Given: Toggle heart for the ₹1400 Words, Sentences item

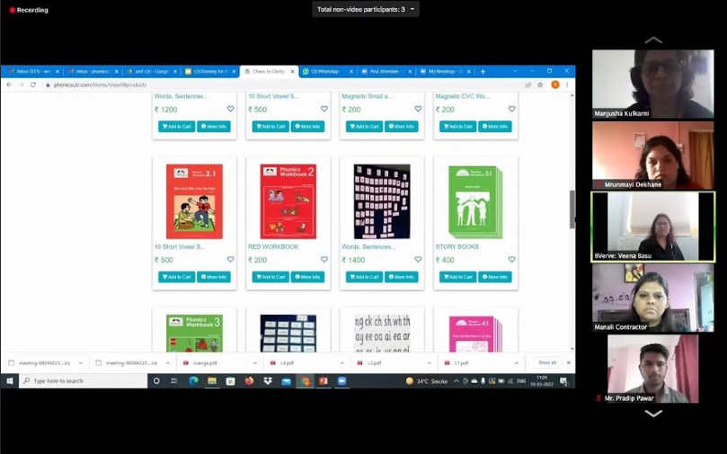Looking at the screenshot, I should point(418,260).
